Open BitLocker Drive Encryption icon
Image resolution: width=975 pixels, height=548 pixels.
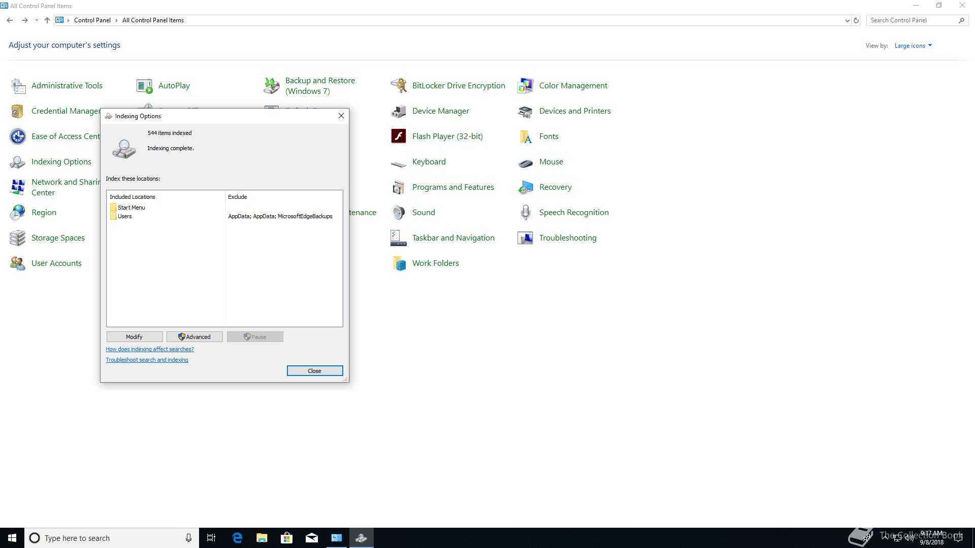[x=399, y=86]
